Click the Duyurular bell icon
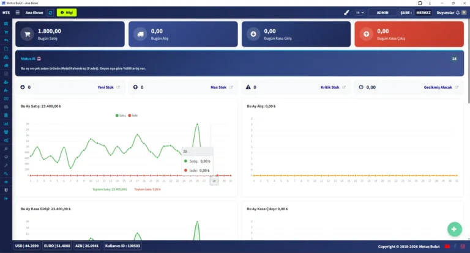Screen dimensions: 470x253 tap(458, 13)
